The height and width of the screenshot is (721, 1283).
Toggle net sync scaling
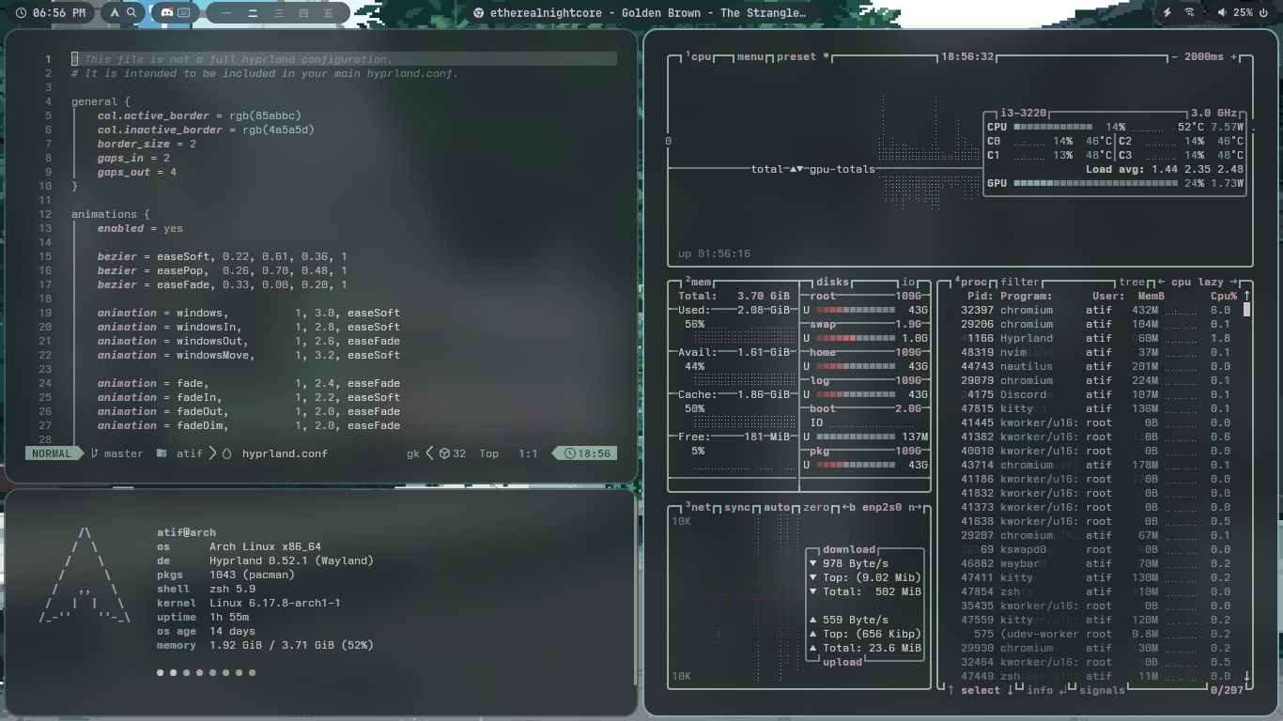click(737, 507)
